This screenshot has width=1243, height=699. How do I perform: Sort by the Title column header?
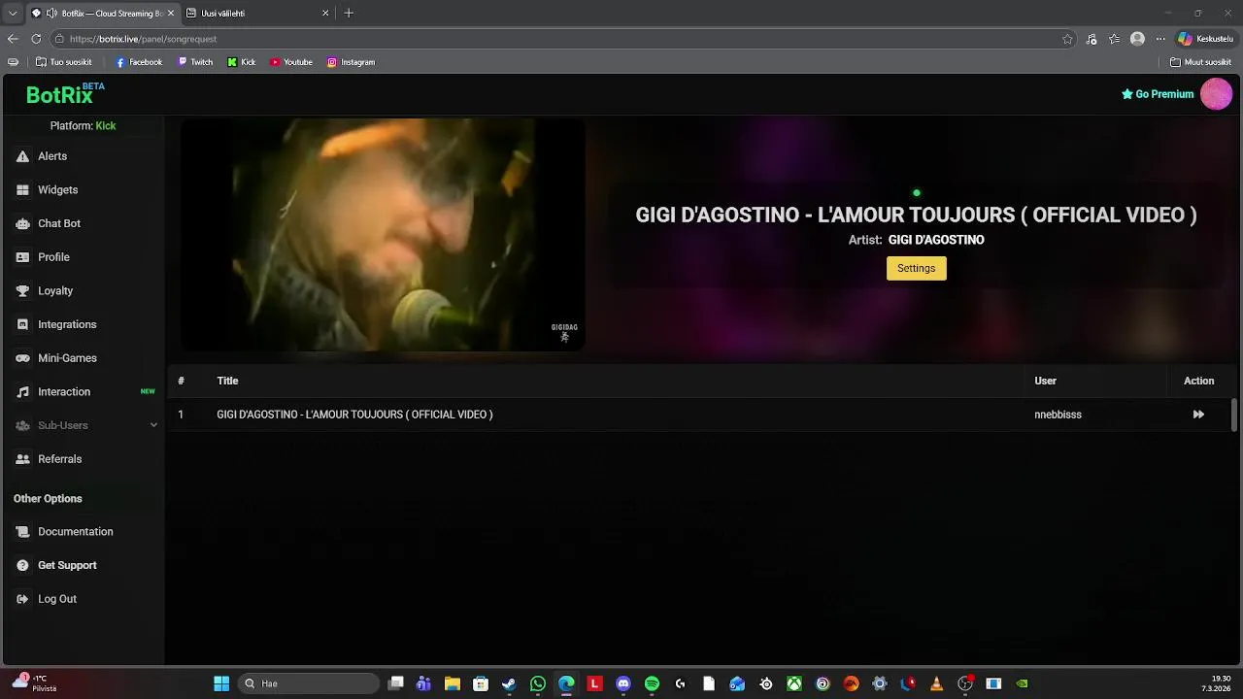pos(227,382)
